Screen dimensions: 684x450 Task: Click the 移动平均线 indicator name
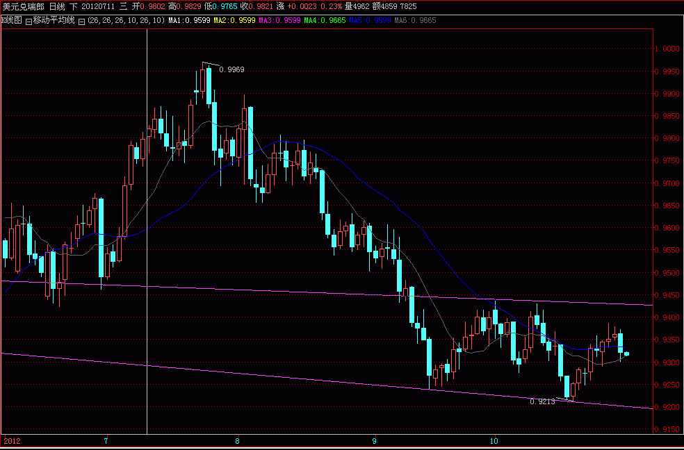pos(54,20)
